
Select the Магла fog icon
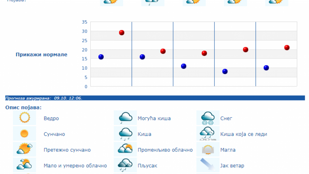208,149
